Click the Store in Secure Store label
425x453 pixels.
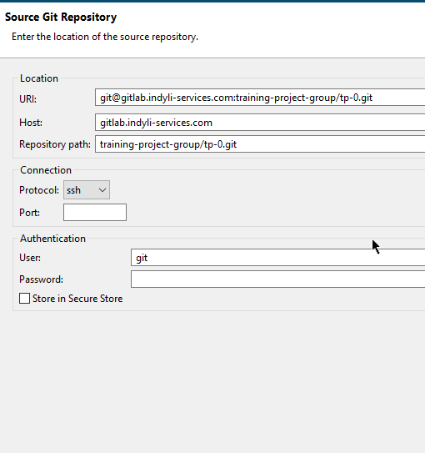77,299
